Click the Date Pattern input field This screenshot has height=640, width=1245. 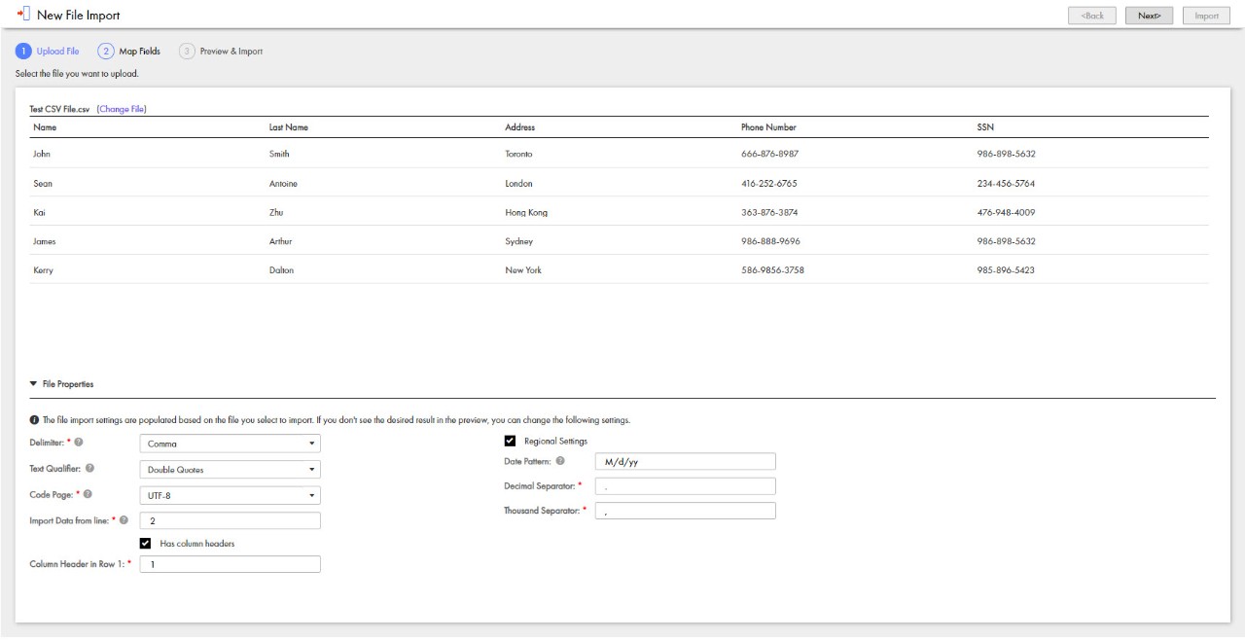click(685, 462)
